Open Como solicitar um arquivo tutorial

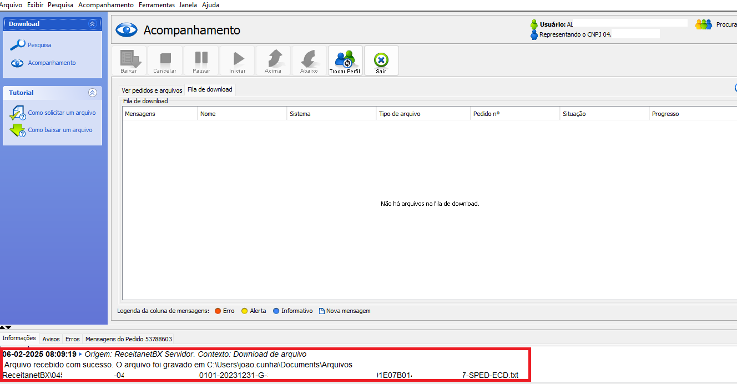(62, 113)
